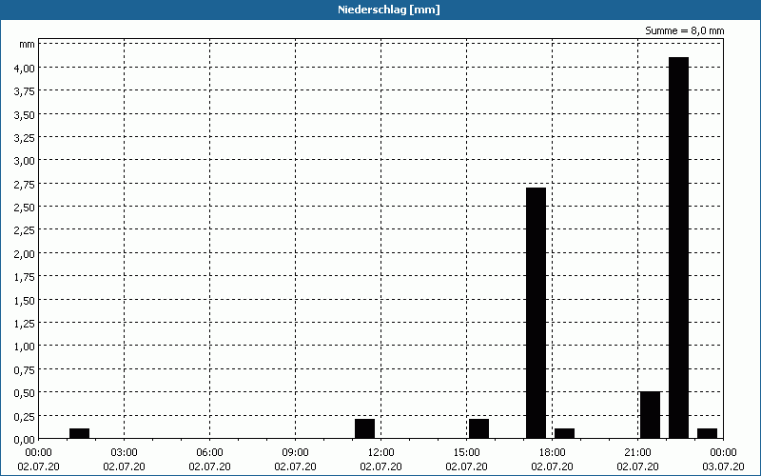
Task: Select the 03:00 time axis label
Action: click(x=125, y=453)
